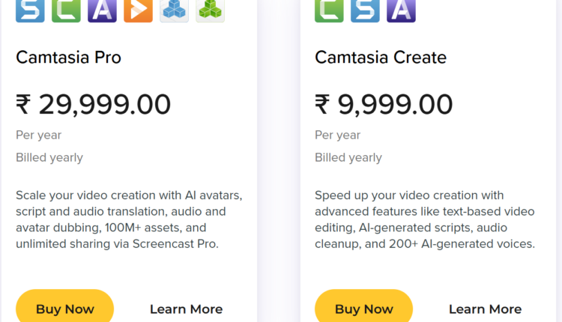
Task: Click the blue Snagit icon under Camtasia Pro
Action: click(x=30, y=10)
